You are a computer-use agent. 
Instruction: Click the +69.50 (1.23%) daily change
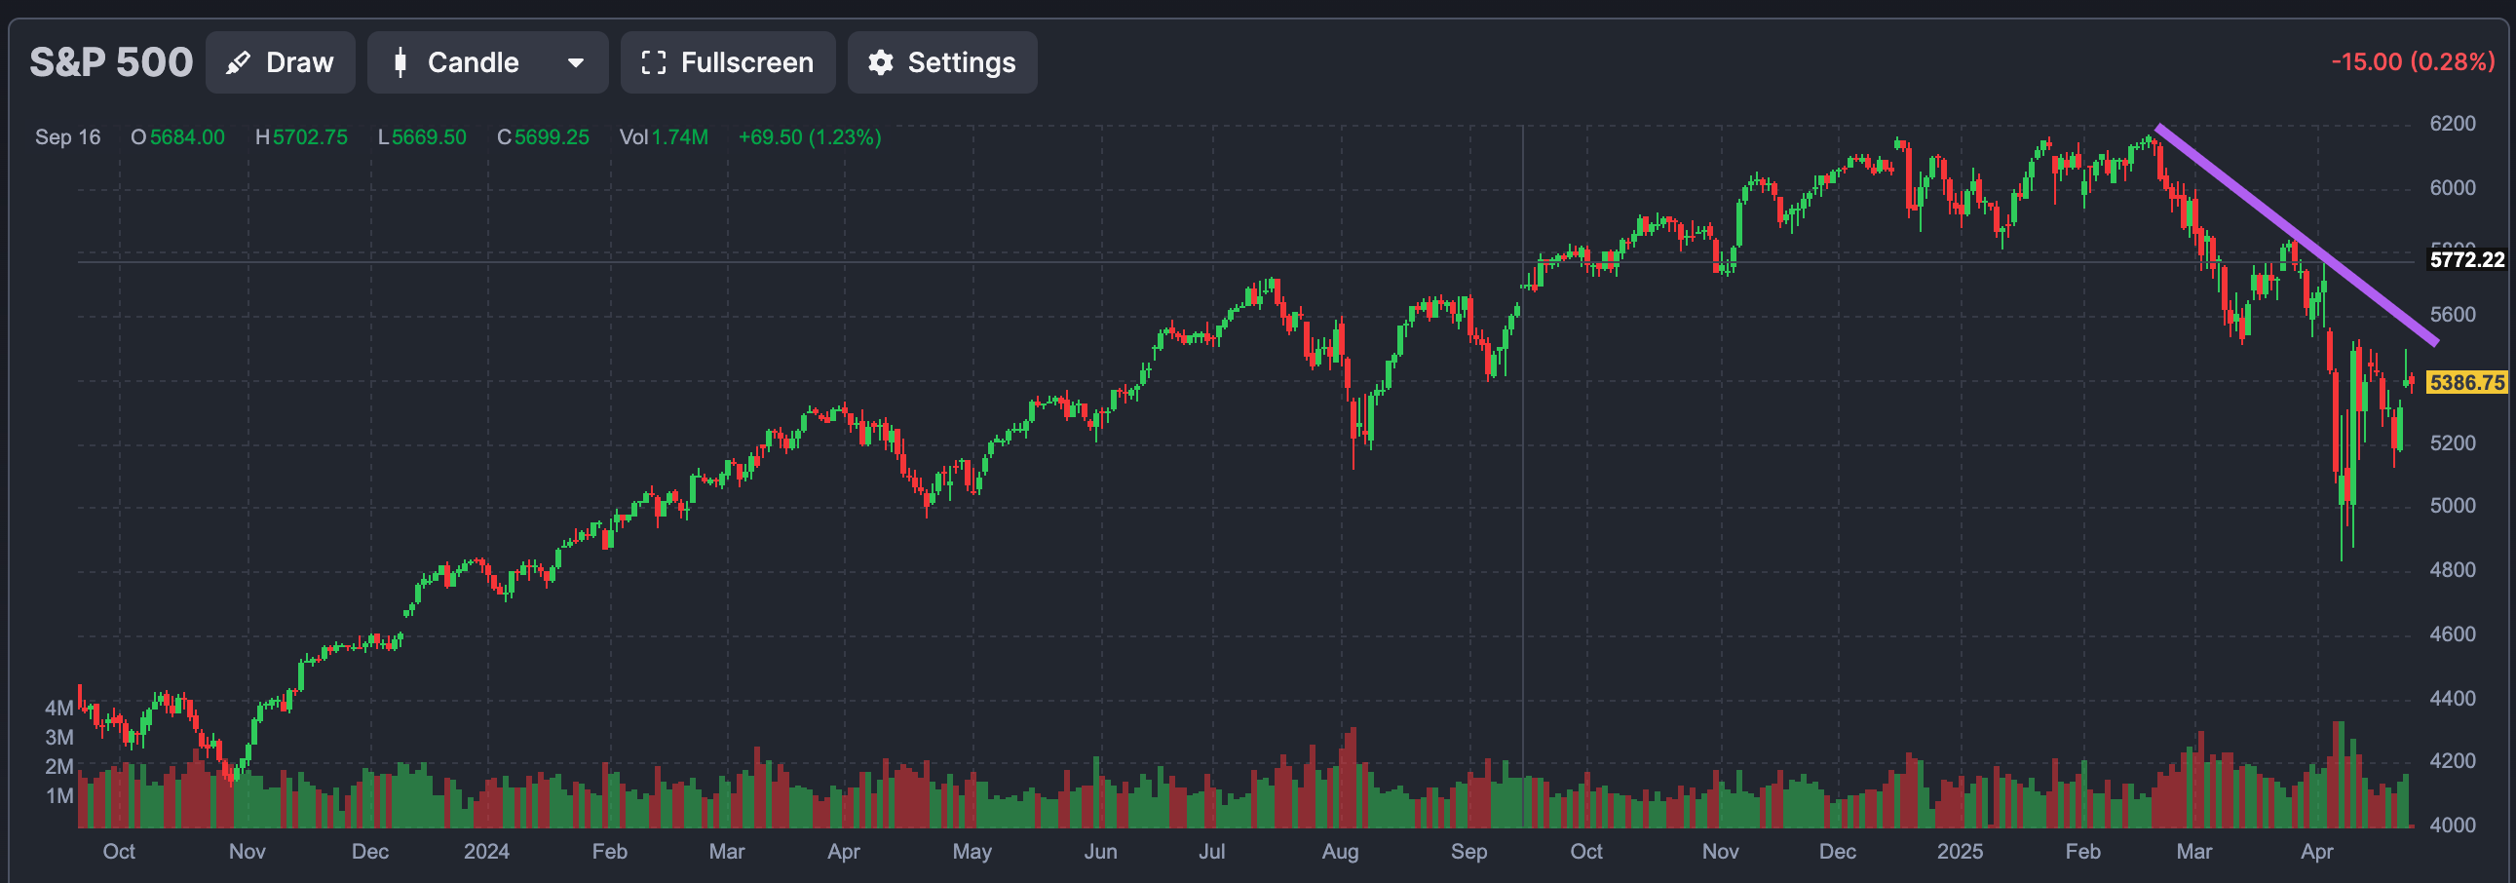(x=810, y=137)
